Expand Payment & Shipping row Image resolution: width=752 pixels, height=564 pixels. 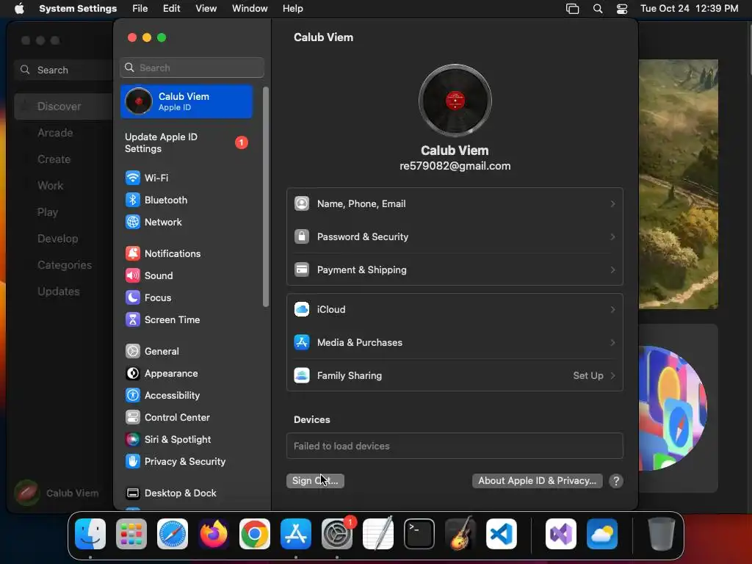click(x=455, y=270)
